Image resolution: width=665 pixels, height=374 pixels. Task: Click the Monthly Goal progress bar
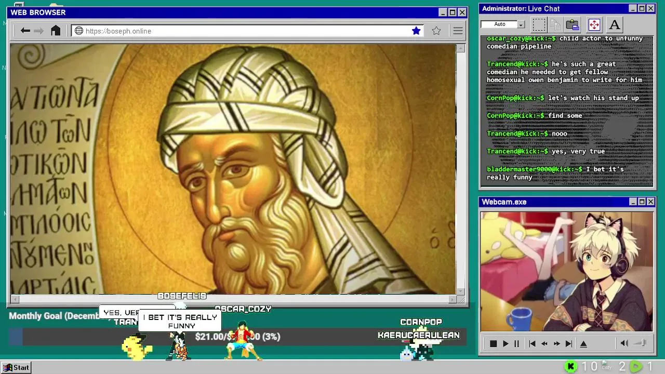pyautogui.click(x=237, y=337)
